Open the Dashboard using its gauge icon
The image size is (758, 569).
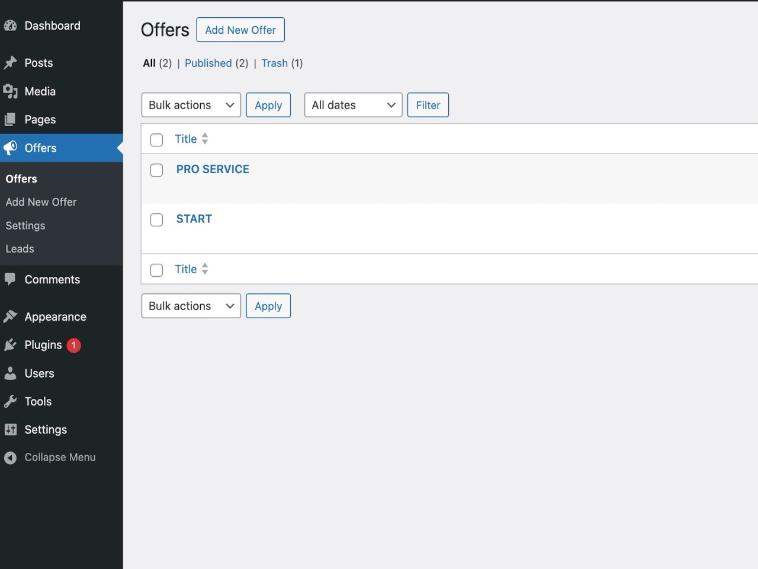(x=11, y=25)
